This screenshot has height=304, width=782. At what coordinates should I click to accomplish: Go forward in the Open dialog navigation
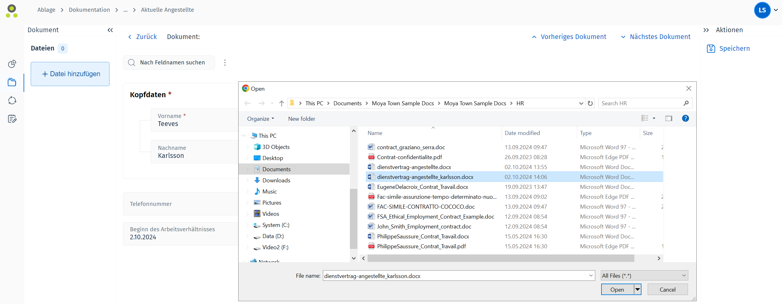click(x=261, y=103)
